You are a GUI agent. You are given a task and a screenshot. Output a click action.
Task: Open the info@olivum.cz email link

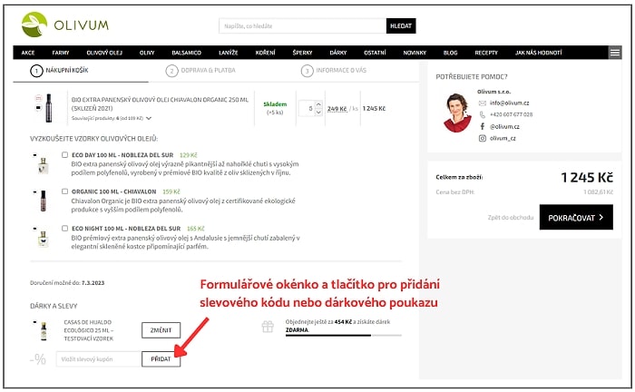[x=510, y=103]
